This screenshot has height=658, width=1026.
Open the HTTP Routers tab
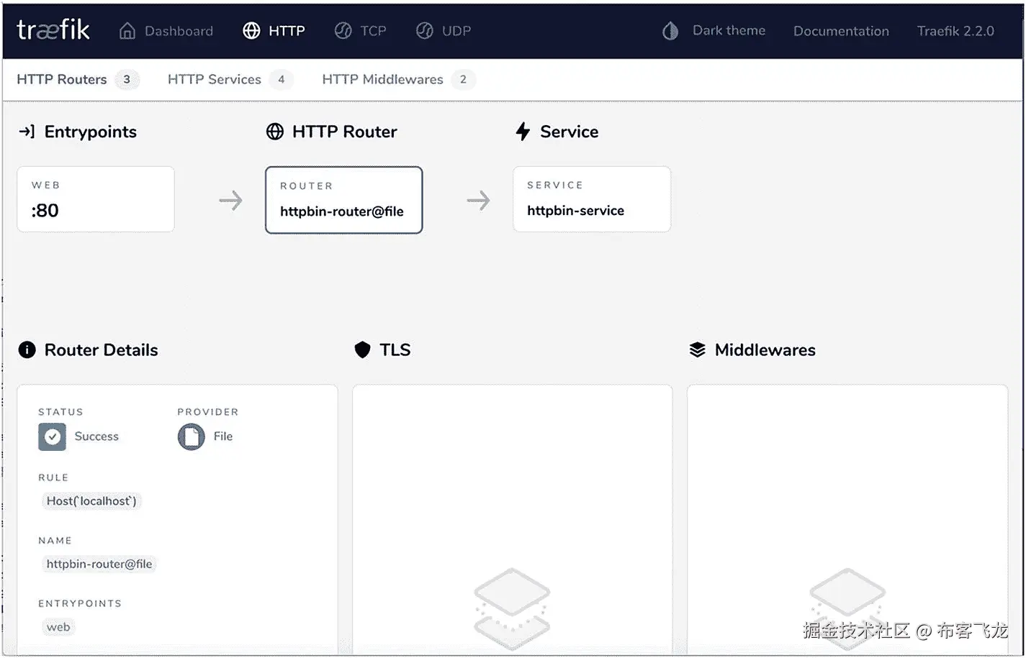(62, 79)
